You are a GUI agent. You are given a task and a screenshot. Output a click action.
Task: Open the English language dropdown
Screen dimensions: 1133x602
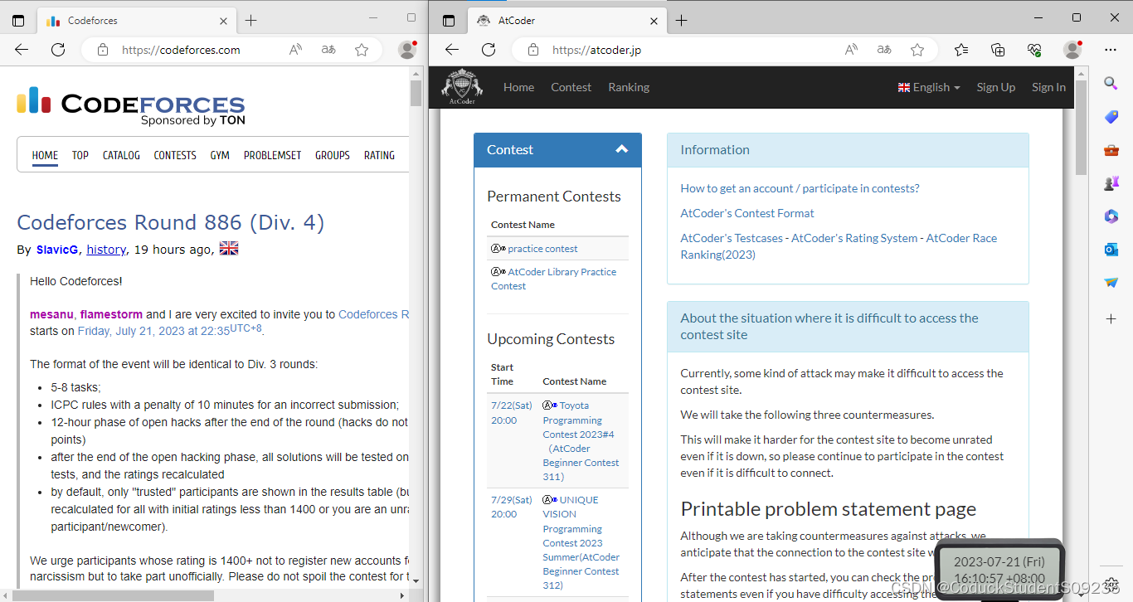point(929,87)
